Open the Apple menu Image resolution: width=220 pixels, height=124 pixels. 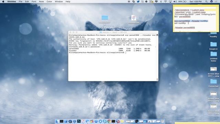[3, 1]
